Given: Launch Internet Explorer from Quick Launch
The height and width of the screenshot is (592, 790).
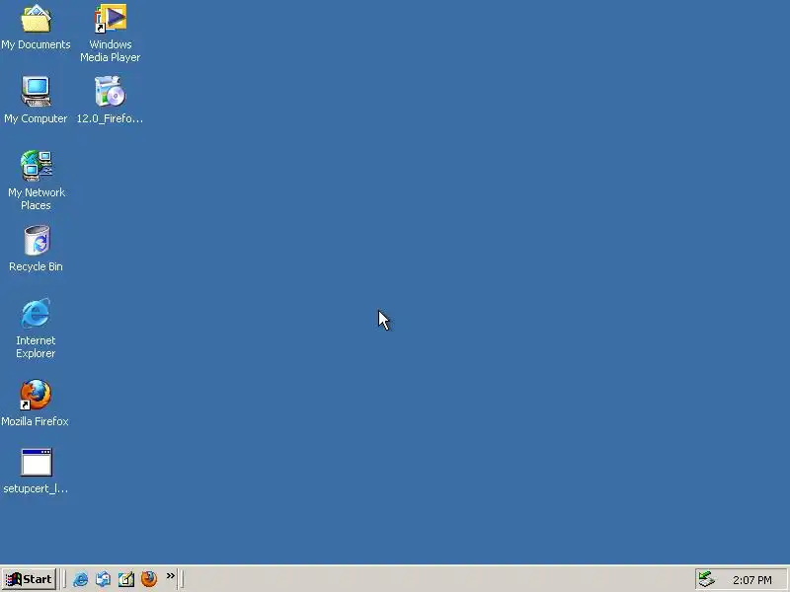Looking at the screenshot, I should point(80,579).
